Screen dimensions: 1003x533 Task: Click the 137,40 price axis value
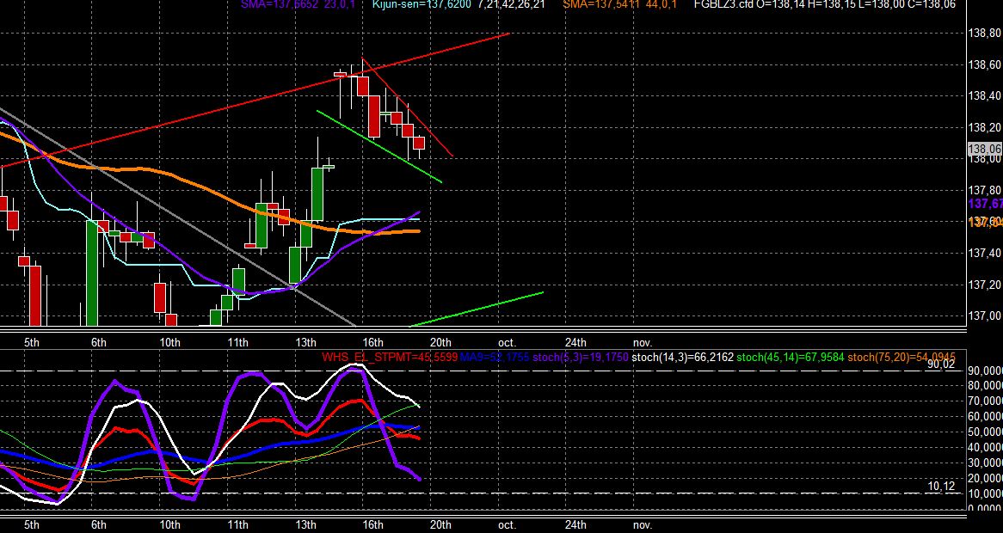[x=984, y=253]
